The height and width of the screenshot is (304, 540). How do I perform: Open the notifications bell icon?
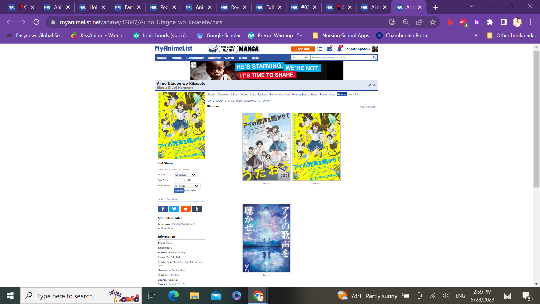point(339,49)
